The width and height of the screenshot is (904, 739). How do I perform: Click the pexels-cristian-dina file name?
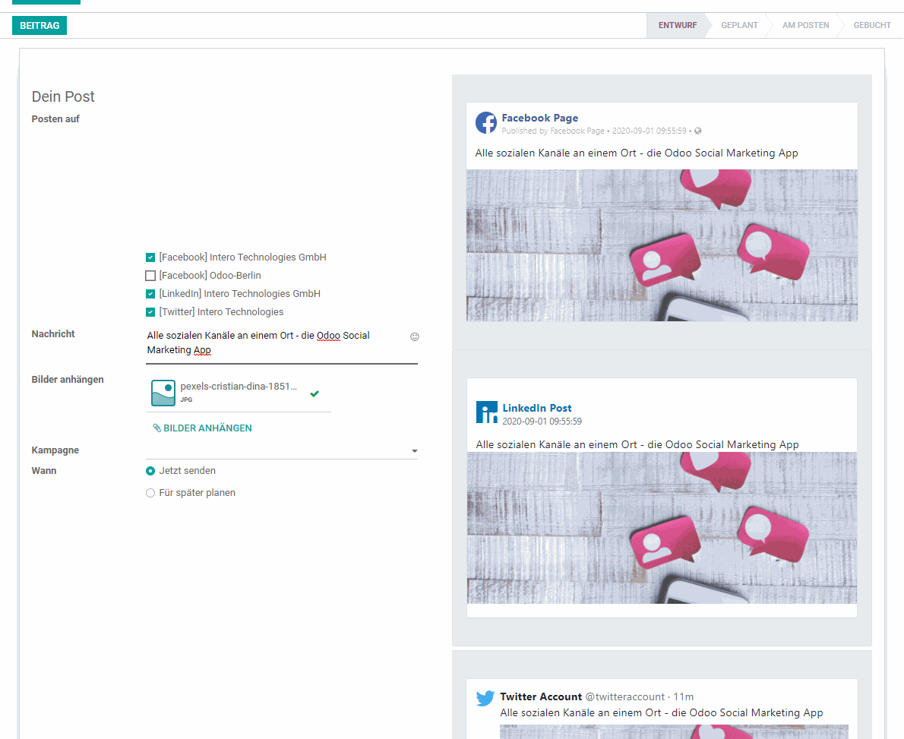click(239, 387)
